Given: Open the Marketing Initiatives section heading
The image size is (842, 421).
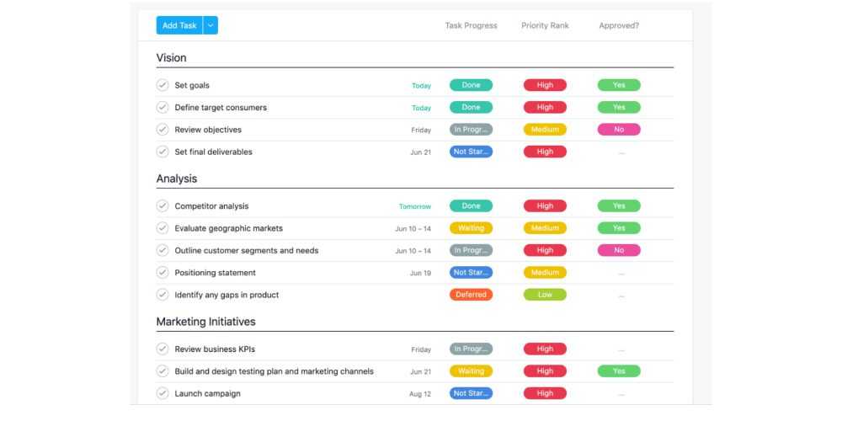Looking at the screenshot, I should (205, 322).
